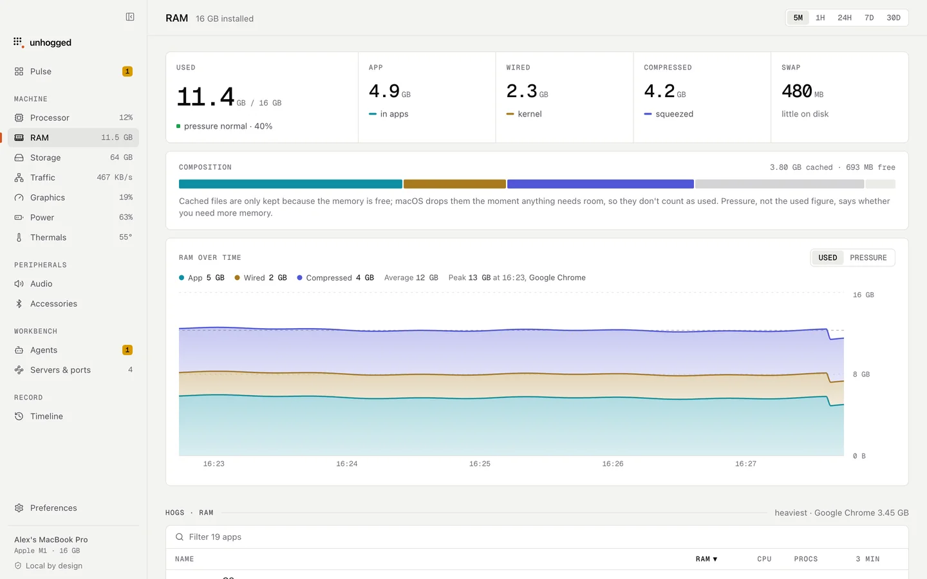This screenshot has width=927, height=579.
Task: Click the blue Compressed segment in composition bar
Action: click(601, 184)
